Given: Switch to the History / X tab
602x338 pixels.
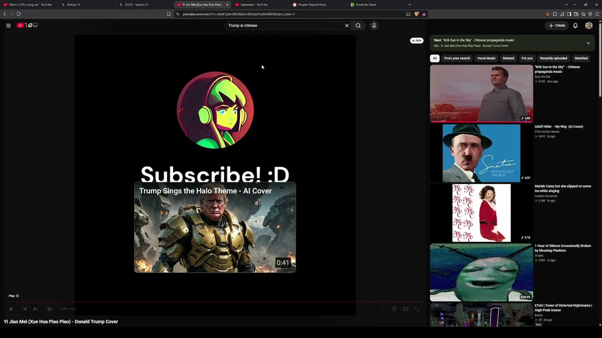Looking at the screenshot, I should (x=87, y=5).
